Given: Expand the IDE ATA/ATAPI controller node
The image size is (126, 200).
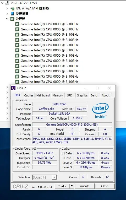Looking at the screenshot, I should [7, 8].
